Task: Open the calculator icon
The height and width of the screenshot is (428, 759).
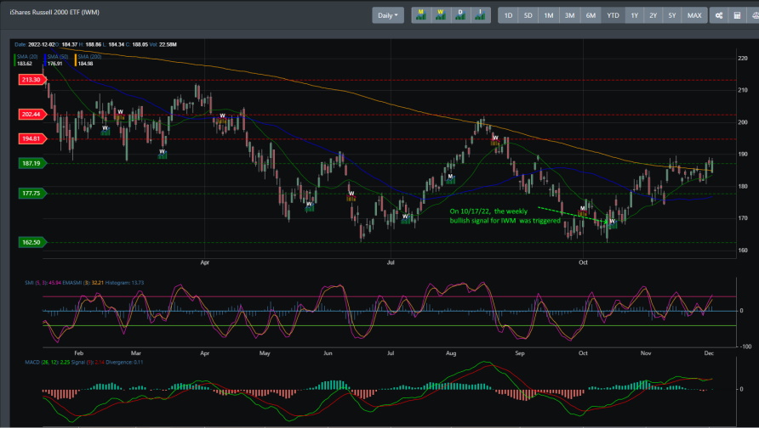Action: 737,15
